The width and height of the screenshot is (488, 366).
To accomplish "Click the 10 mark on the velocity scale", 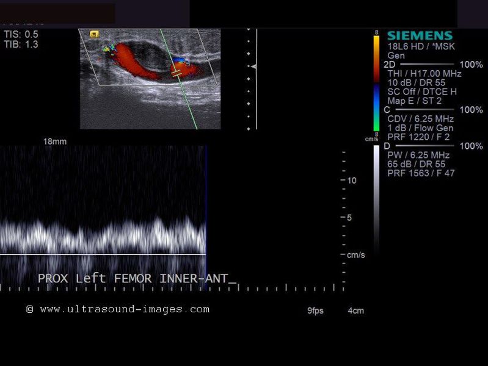I will (x=351, y=181).
